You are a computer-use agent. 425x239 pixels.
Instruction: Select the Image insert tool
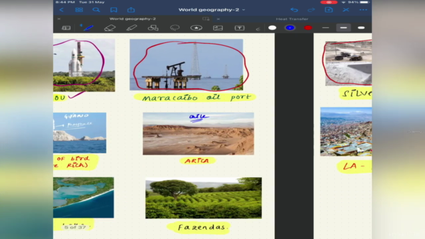tap(218, 28)
